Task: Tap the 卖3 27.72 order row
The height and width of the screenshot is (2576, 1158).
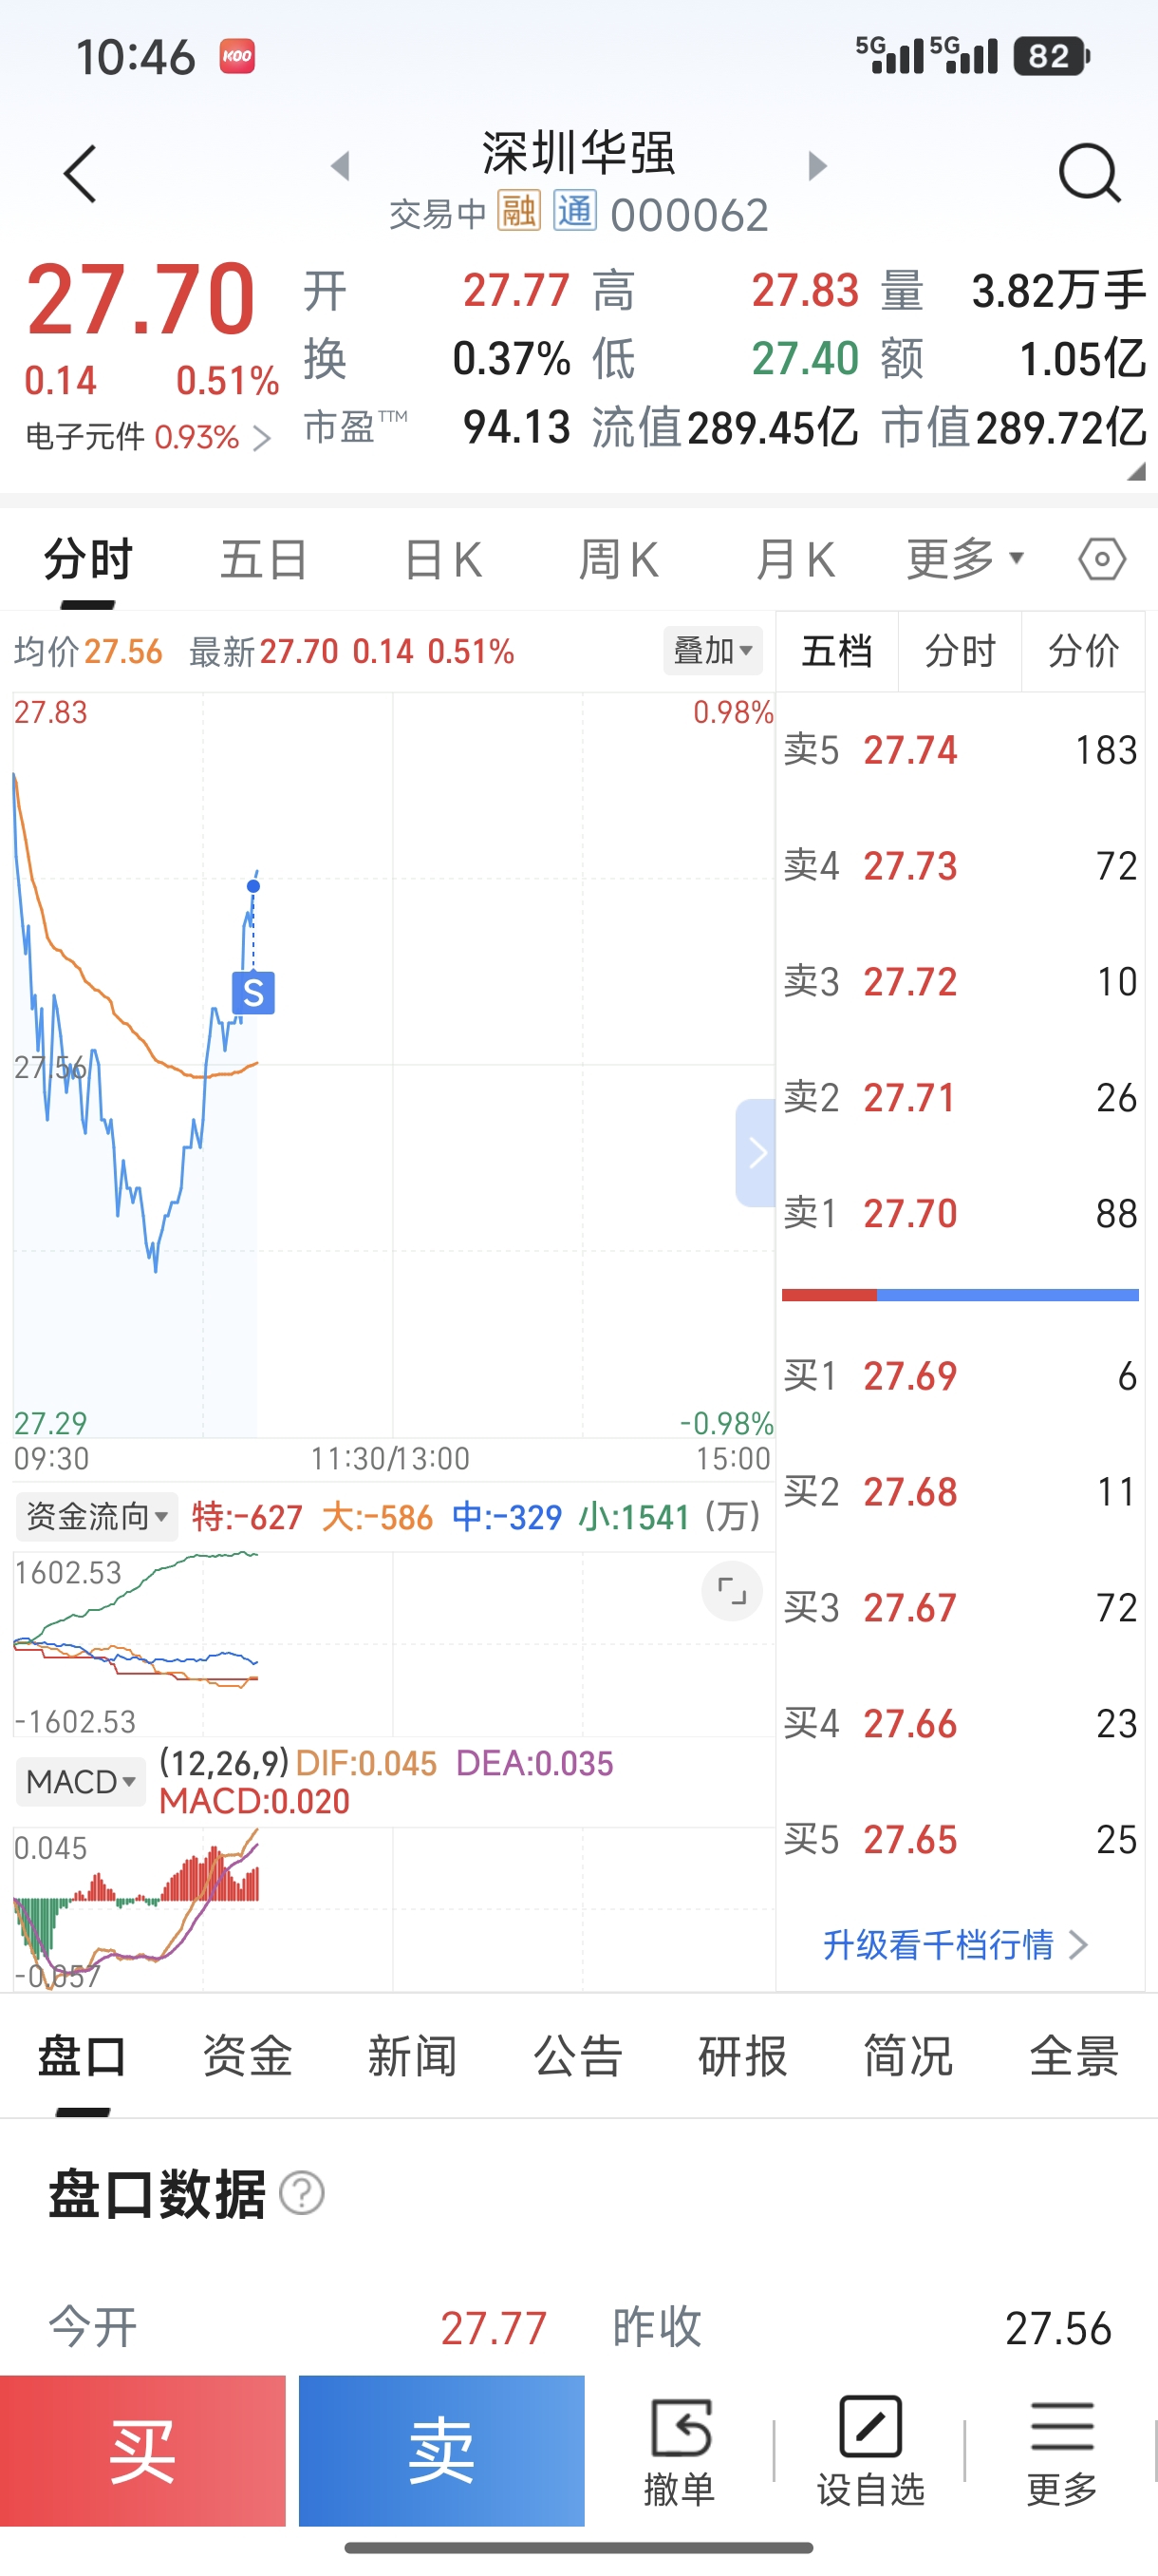Action: click(961, 982)
